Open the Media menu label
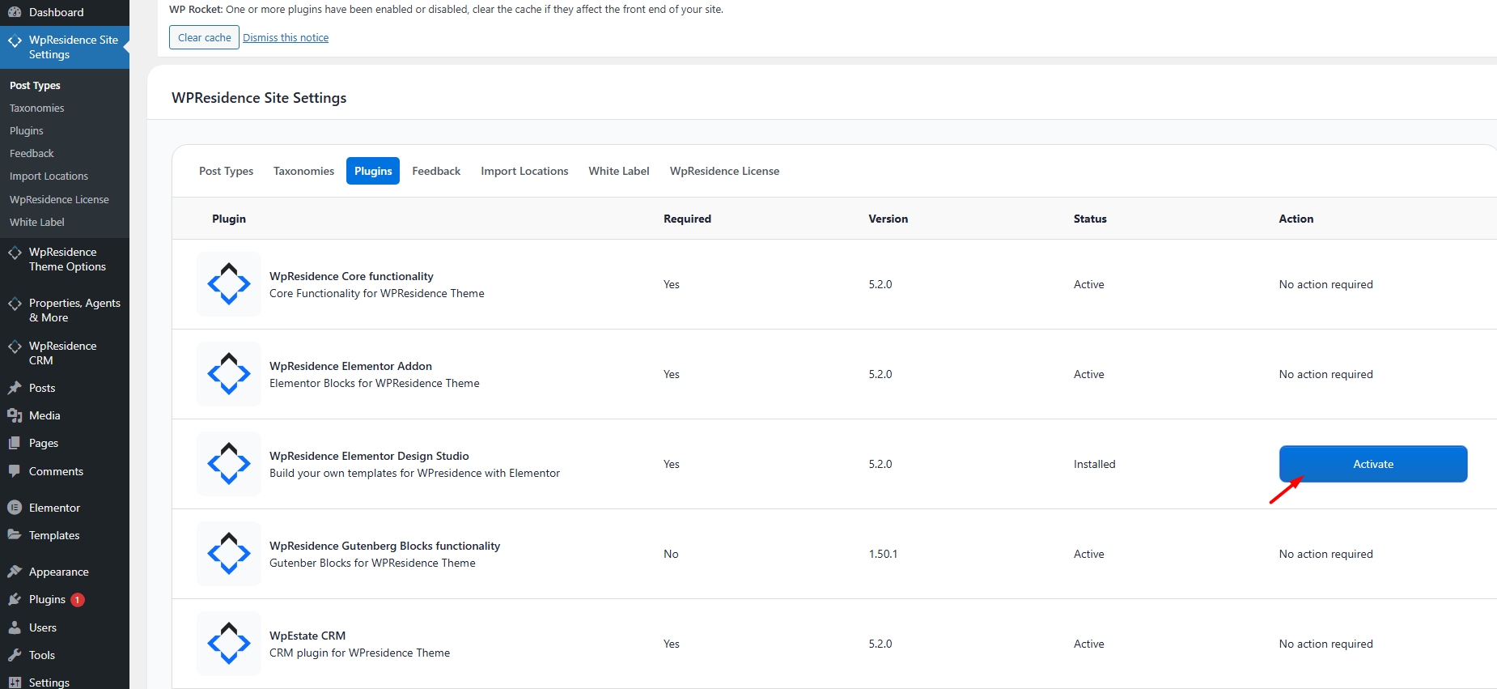Screen dimensions: 1497x689 pyautogui.click(x=45, y=415)
